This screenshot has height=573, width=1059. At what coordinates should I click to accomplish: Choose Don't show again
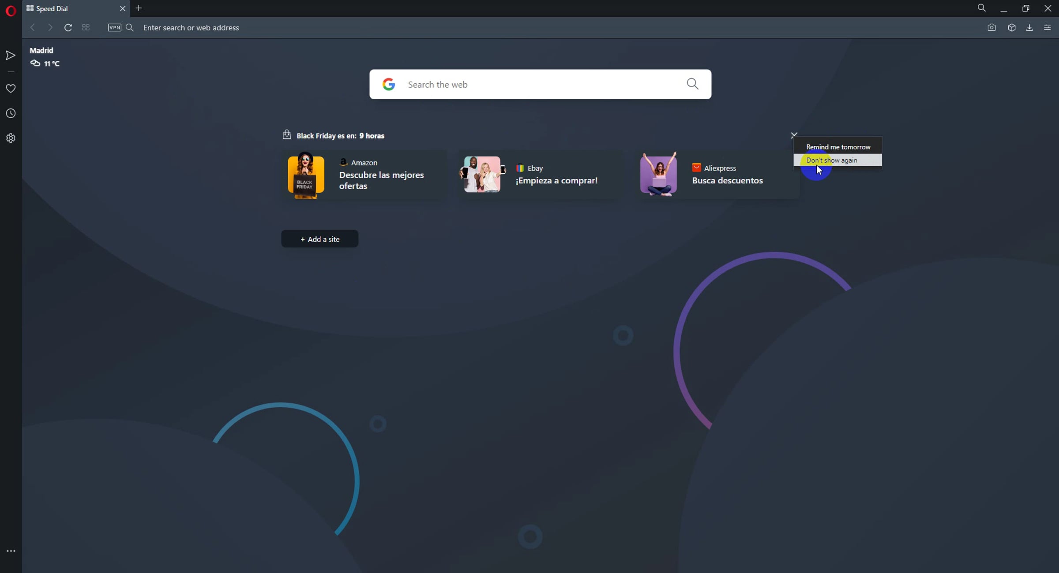(838, 160)
